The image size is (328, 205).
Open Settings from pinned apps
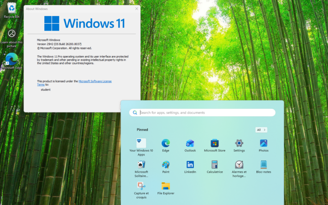coord(239,145)
